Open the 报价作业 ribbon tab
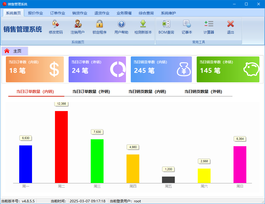 (x=35, y=13)
